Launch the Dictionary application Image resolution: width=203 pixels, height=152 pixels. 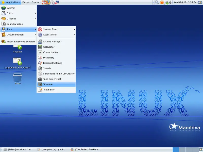56,58
